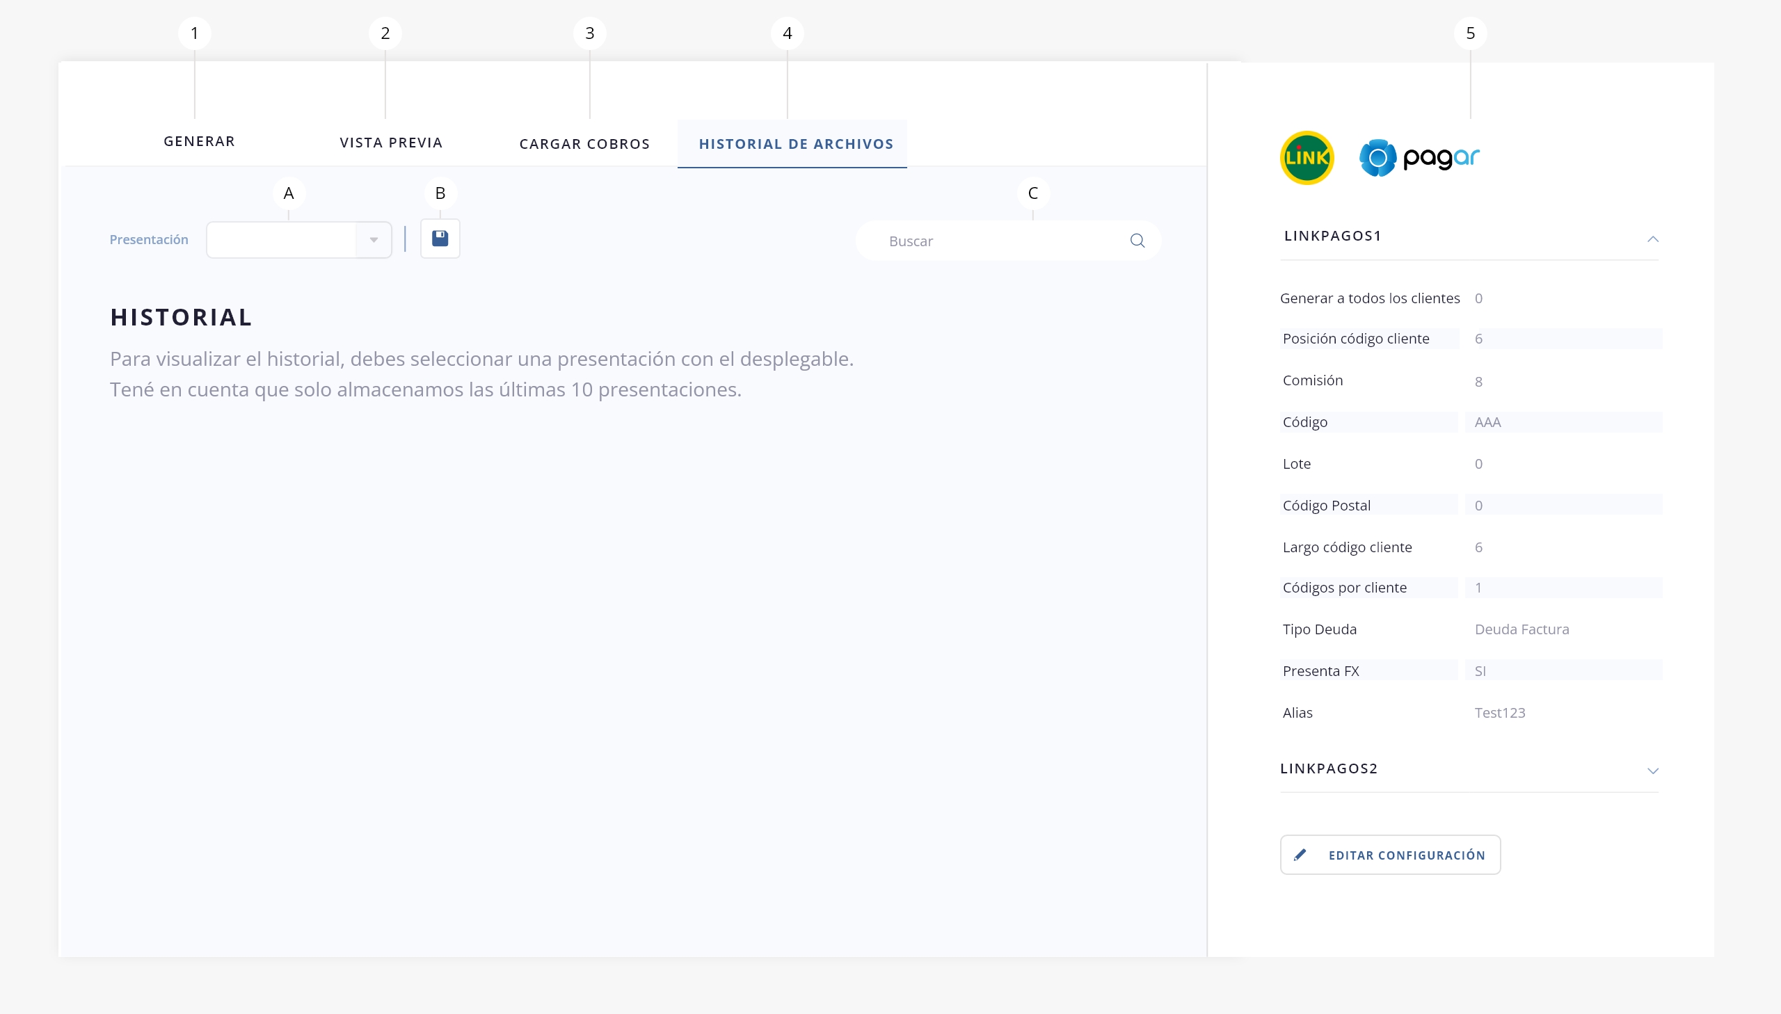Screen dimensions: 1781x1014
Task: Click the numbered marker 5 annotation
Action: (x=1469, y=33)
